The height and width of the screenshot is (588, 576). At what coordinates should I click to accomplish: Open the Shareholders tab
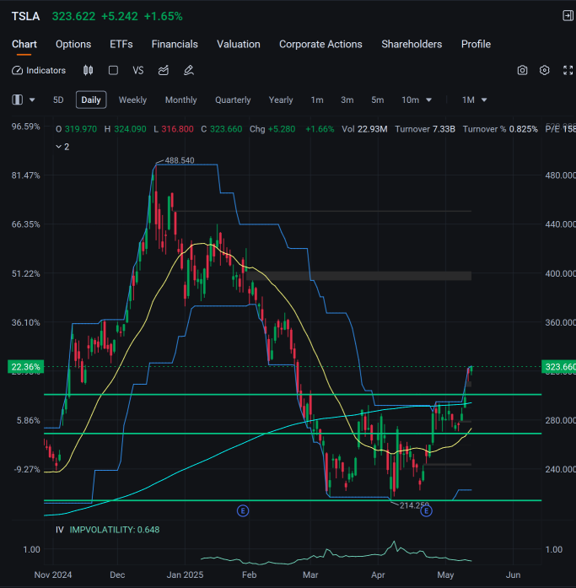pyautogui.click(x=412, y=44)
